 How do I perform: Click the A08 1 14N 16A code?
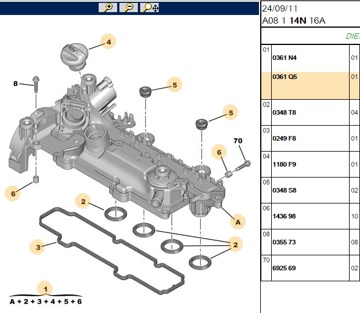(x=294, y=21)
